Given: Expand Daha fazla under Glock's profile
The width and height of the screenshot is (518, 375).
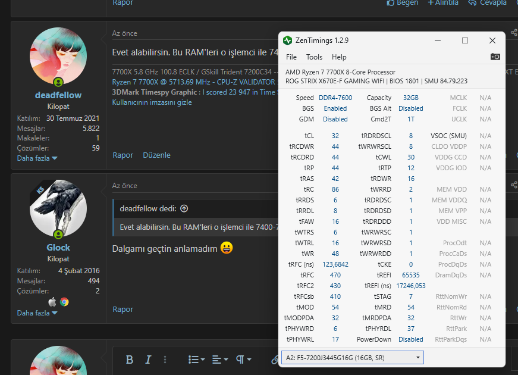Looking at the screenshot, I should (x=37, y=313).
